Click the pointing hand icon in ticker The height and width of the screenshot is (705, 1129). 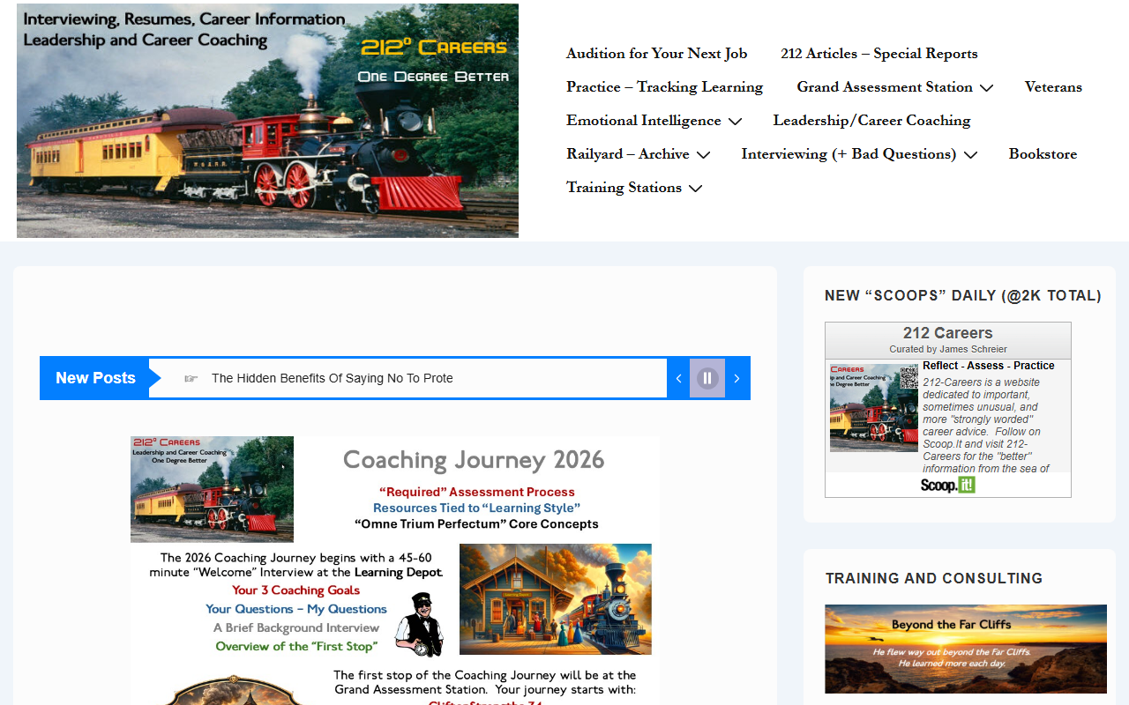pos(191,378)
